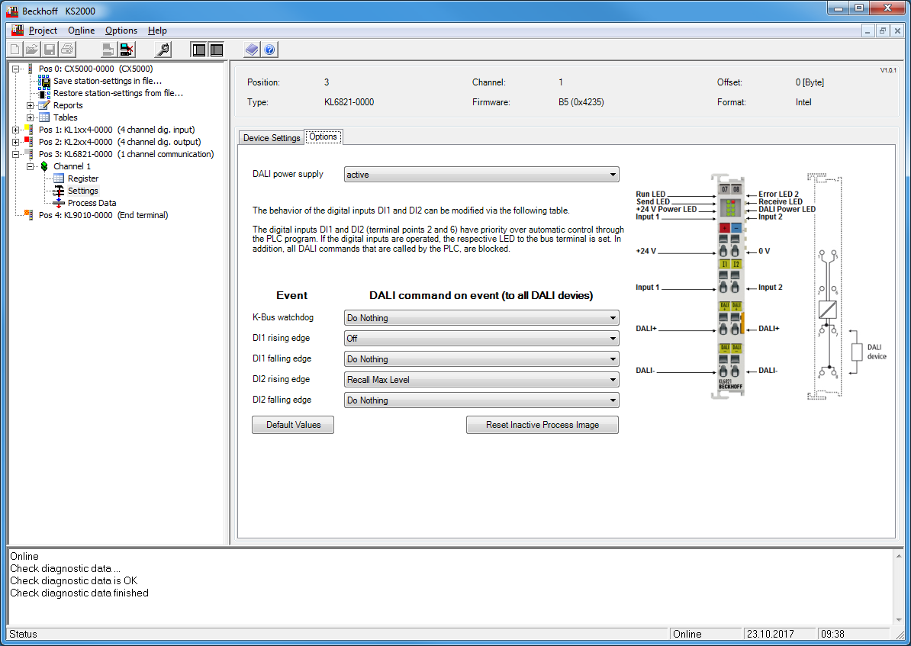
Task: Open the DALI power supply dropdown
Action: (481, 175)
